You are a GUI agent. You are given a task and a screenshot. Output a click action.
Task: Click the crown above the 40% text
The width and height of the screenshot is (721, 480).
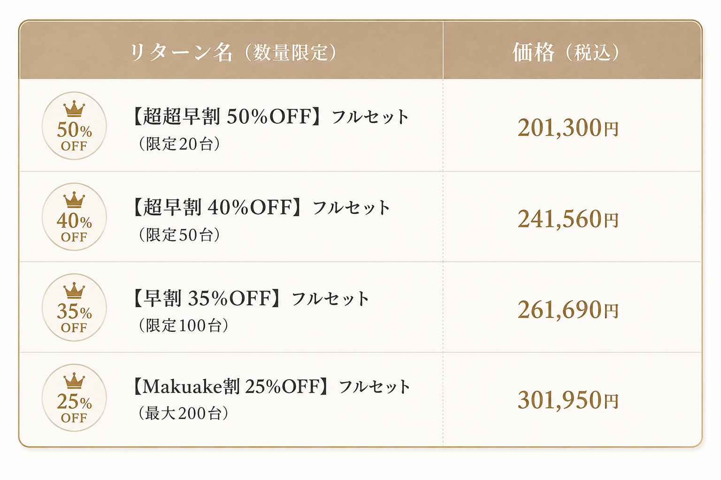coord(74,200)
